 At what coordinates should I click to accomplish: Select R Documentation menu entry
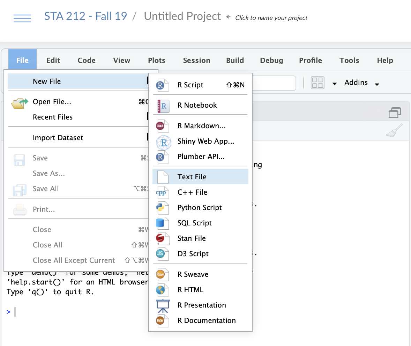201,320
